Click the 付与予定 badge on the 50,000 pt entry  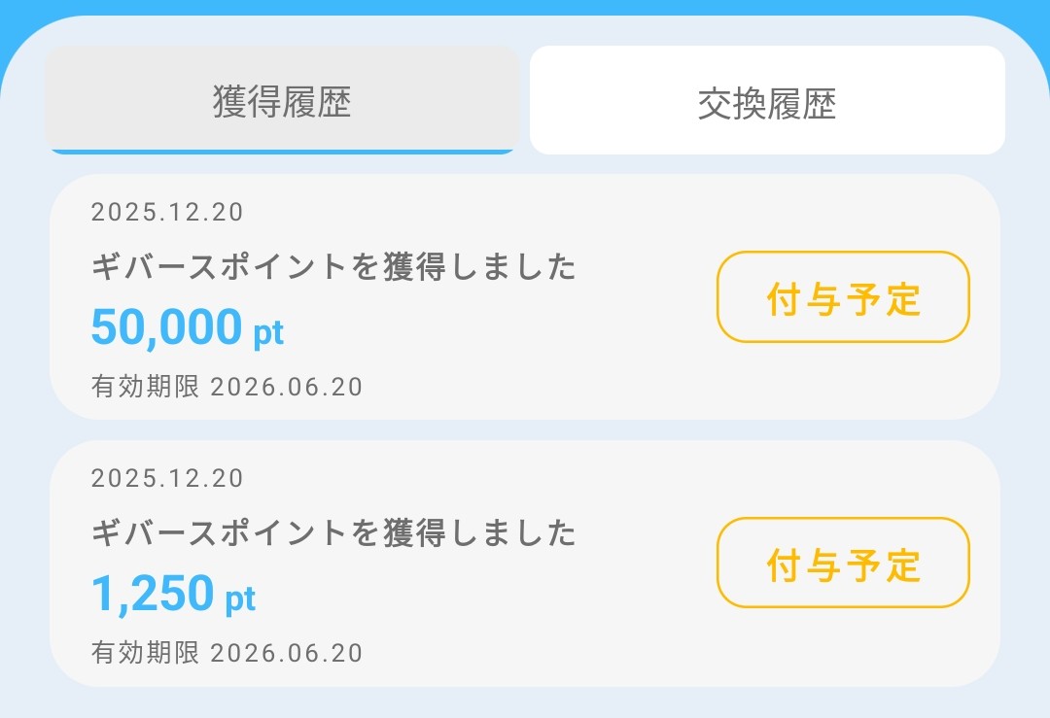[842, 298]
